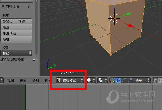Click the green Y axis manipulator arrow

[129, 14]
